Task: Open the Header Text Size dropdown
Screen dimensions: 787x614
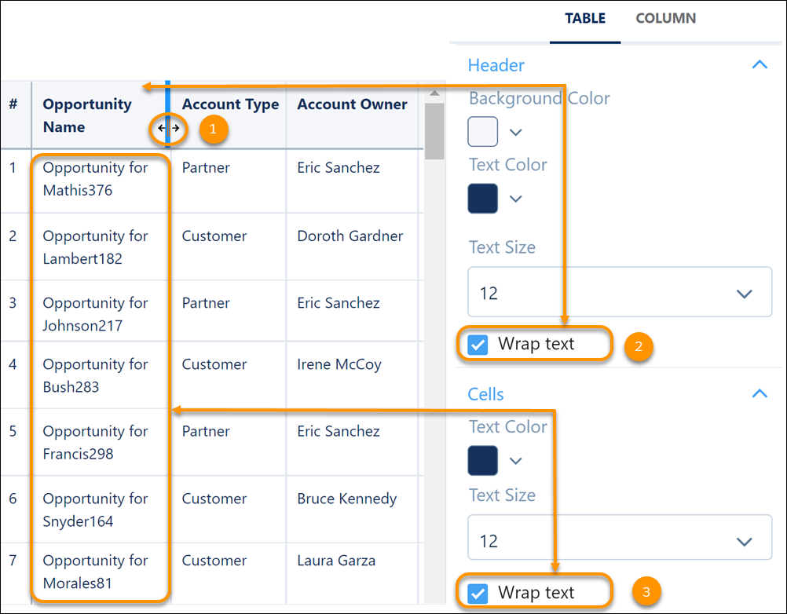Action: click(x=620, y=294)
